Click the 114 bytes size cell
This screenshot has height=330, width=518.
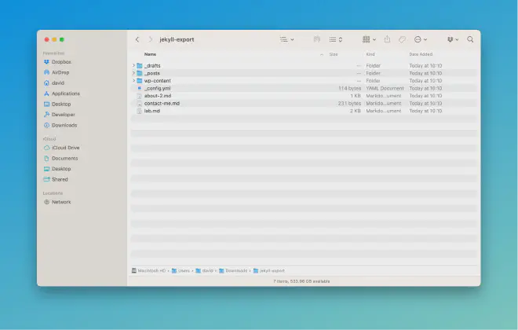tap(349, 88)
